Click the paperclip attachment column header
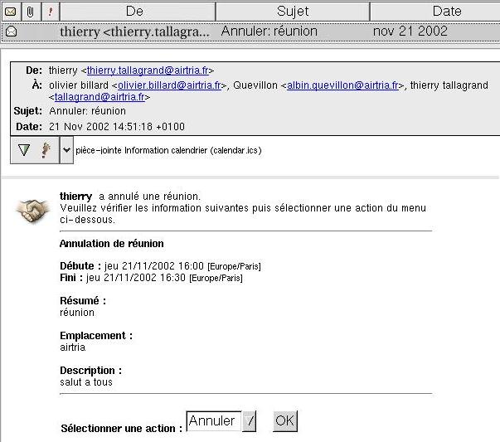500x442 pixels. point(31,12)
